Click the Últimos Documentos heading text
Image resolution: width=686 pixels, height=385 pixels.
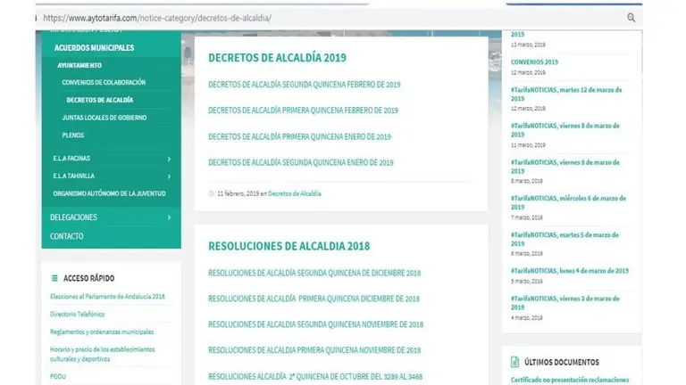(562, 362)
